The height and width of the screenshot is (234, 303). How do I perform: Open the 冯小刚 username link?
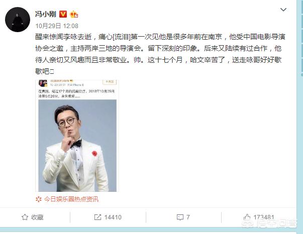[x=46, y=14]
